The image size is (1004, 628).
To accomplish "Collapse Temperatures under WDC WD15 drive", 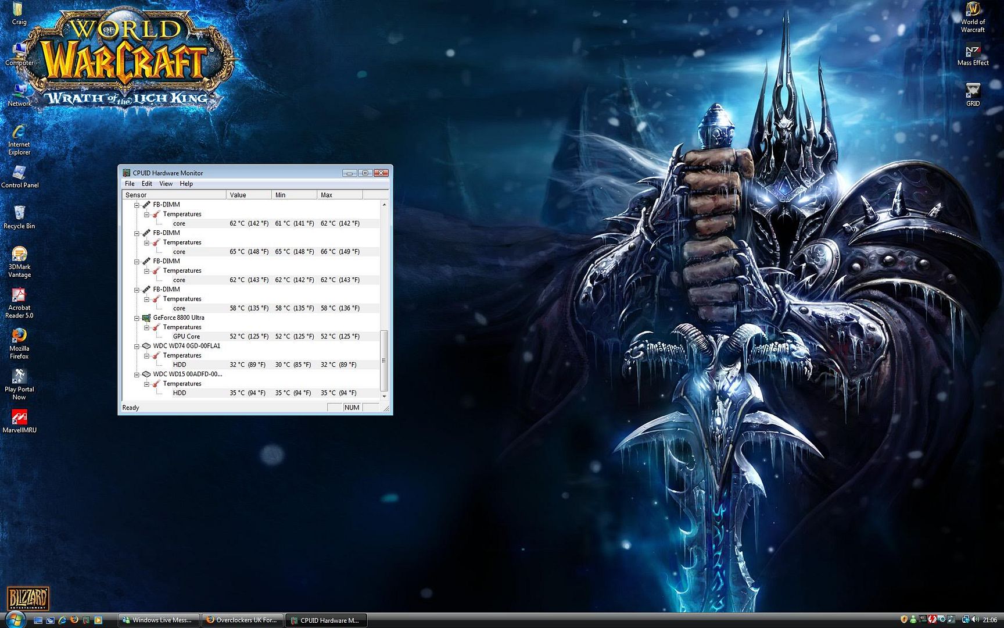I will coord(146,384).
